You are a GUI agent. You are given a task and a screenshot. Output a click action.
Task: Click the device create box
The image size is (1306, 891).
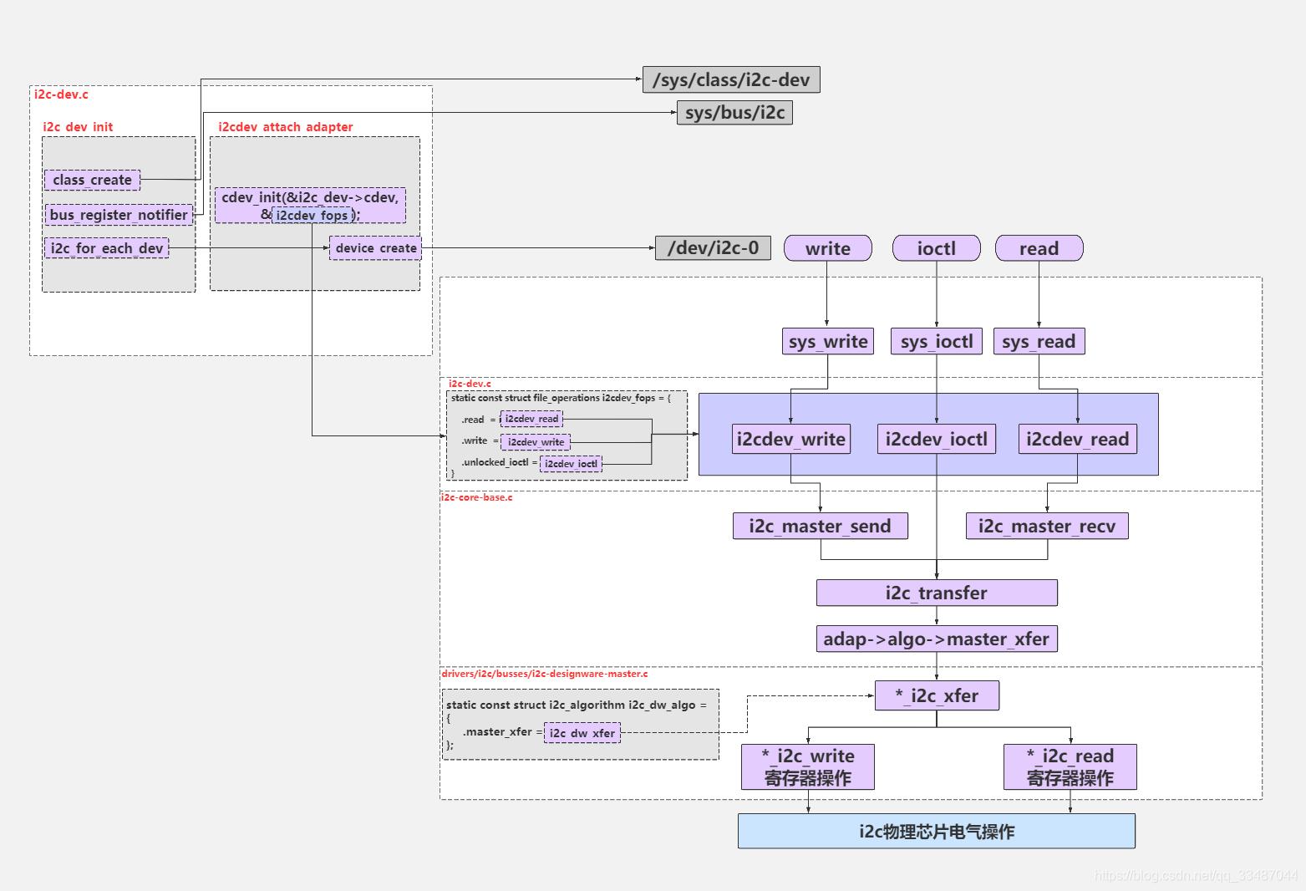pyautogui.click(x=375, y=247)
